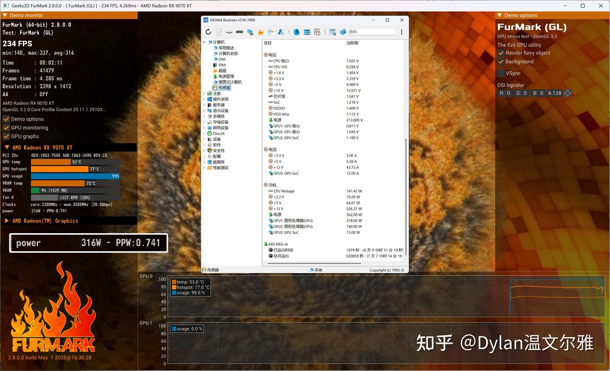The height and width of the screenshot is (371, 610).
Task: Click the AIDA64 refresh toolbar icon
Action: click(208, 32)
